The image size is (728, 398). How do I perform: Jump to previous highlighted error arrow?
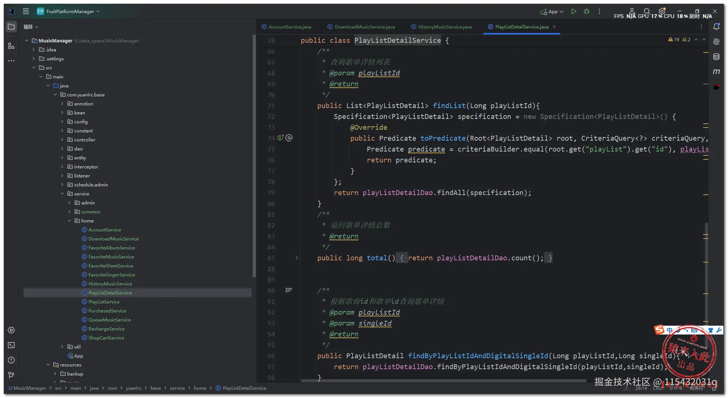[696, 39]
